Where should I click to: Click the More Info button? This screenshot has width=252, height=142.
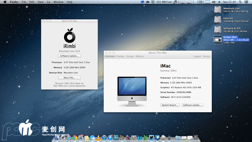pyautogui.click(x=69, y=77)
